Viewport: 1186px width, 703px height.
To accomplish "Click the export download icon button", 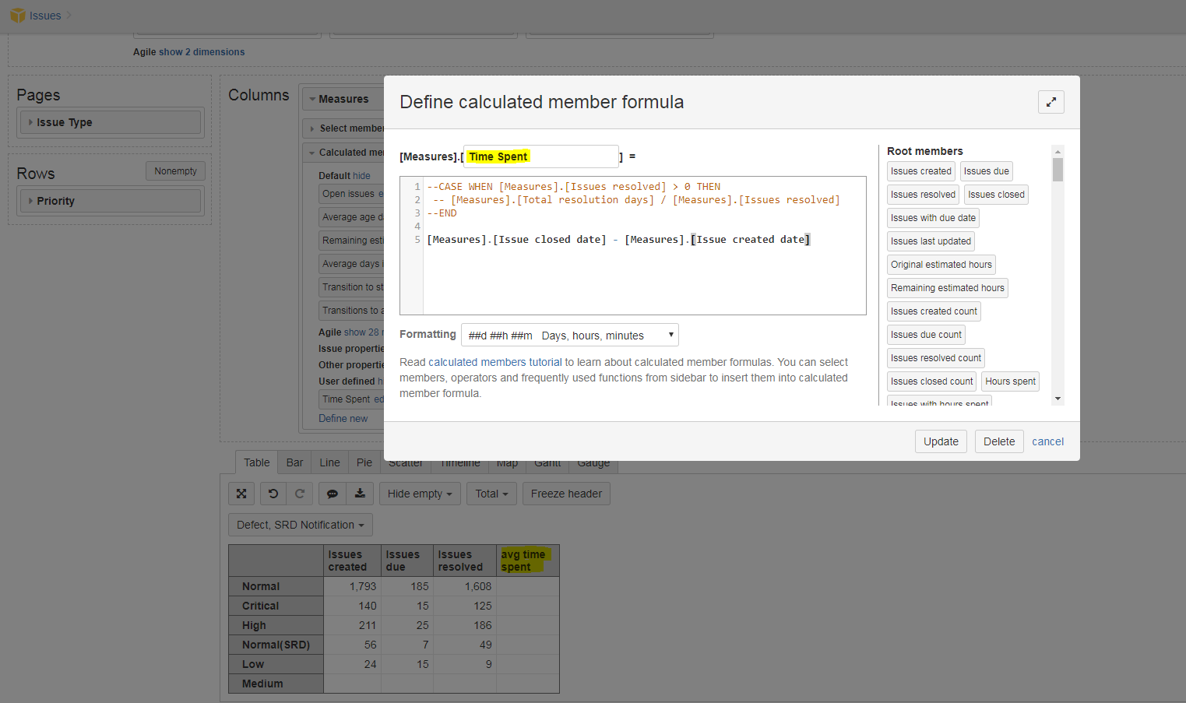I will [x=360, y=494].
